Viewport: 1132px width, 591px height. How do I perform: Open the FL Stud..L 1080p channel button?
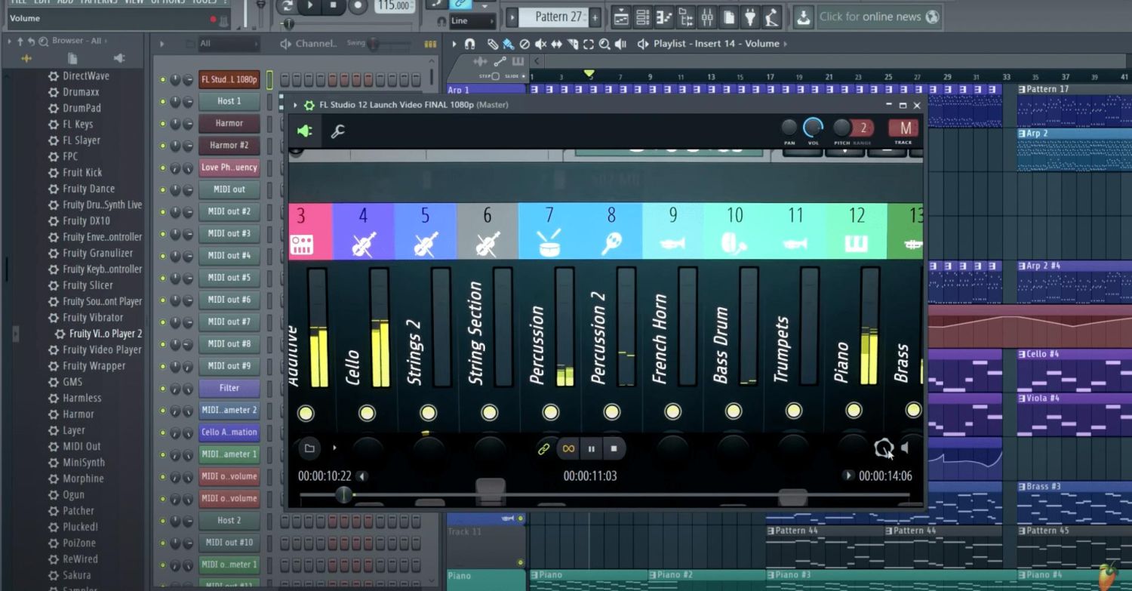[x=229, y=79]
